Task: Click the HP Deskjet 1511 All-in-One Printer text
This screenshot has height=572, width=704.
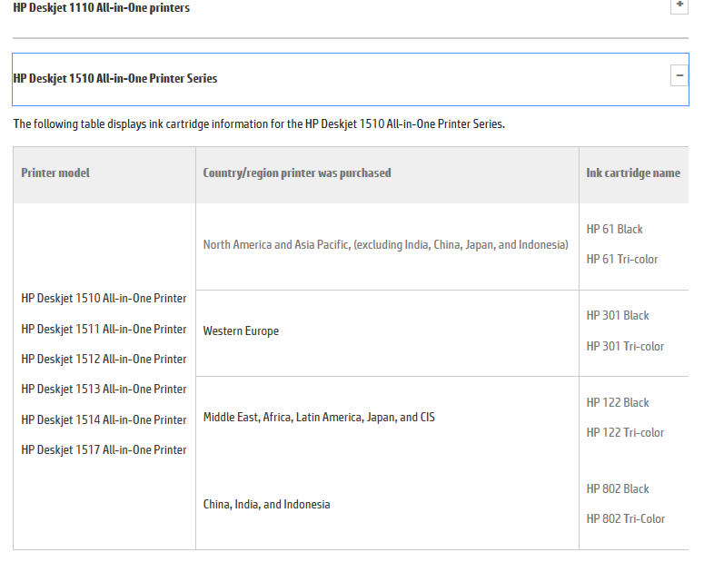Action: (x=104, y=330)
